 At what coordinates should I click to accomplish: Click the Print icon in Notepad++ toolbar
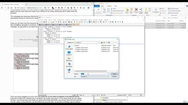click(x=53, y=22)
